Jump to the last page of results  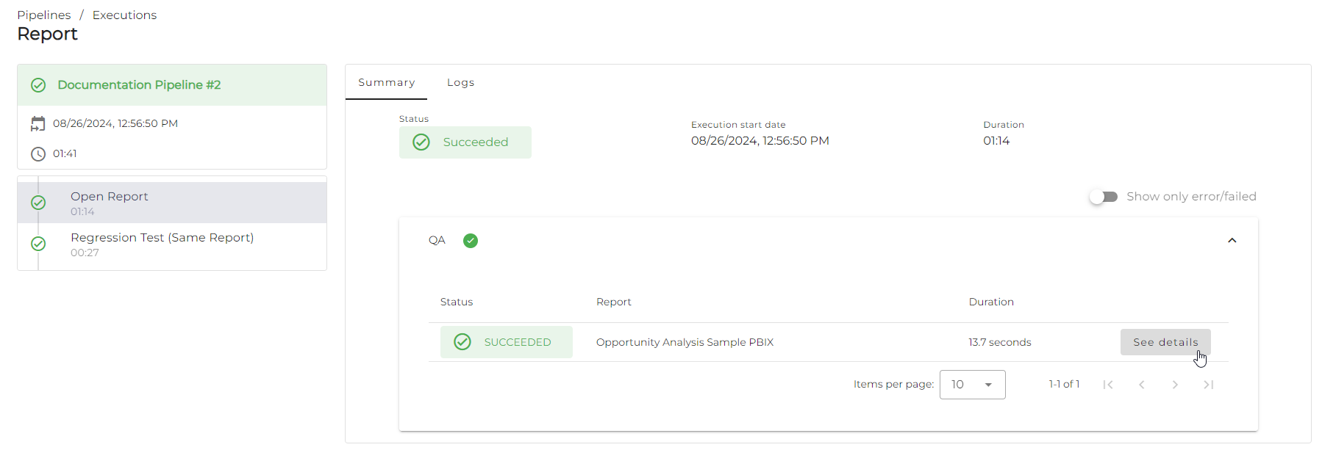pos(1208,385)
